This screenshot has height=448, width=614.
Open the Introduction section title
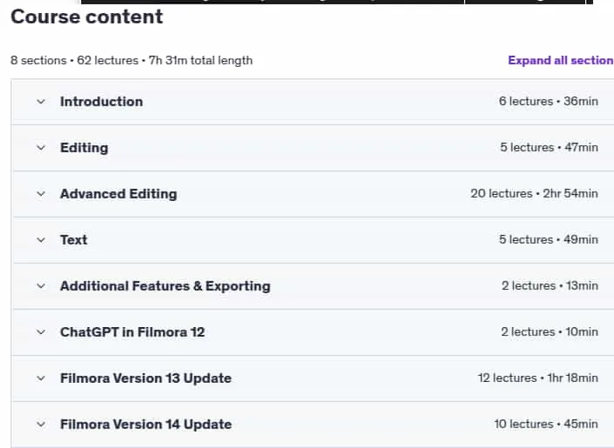101,102
